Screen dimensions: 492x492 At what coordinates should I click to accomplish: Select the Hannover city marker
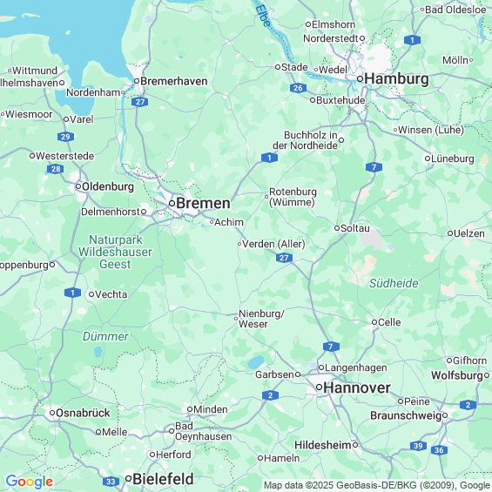point(319,388)
